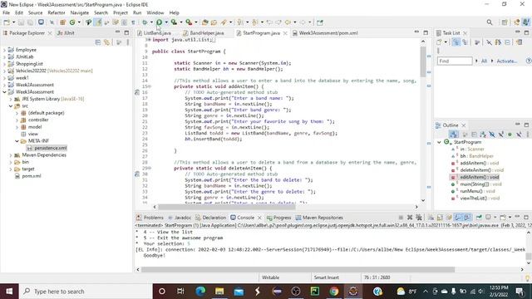Screen dimensions: 532x299
Task: Click Remove Launch X icon in Console
Action: pyautogui.click(x=410, y=218)
